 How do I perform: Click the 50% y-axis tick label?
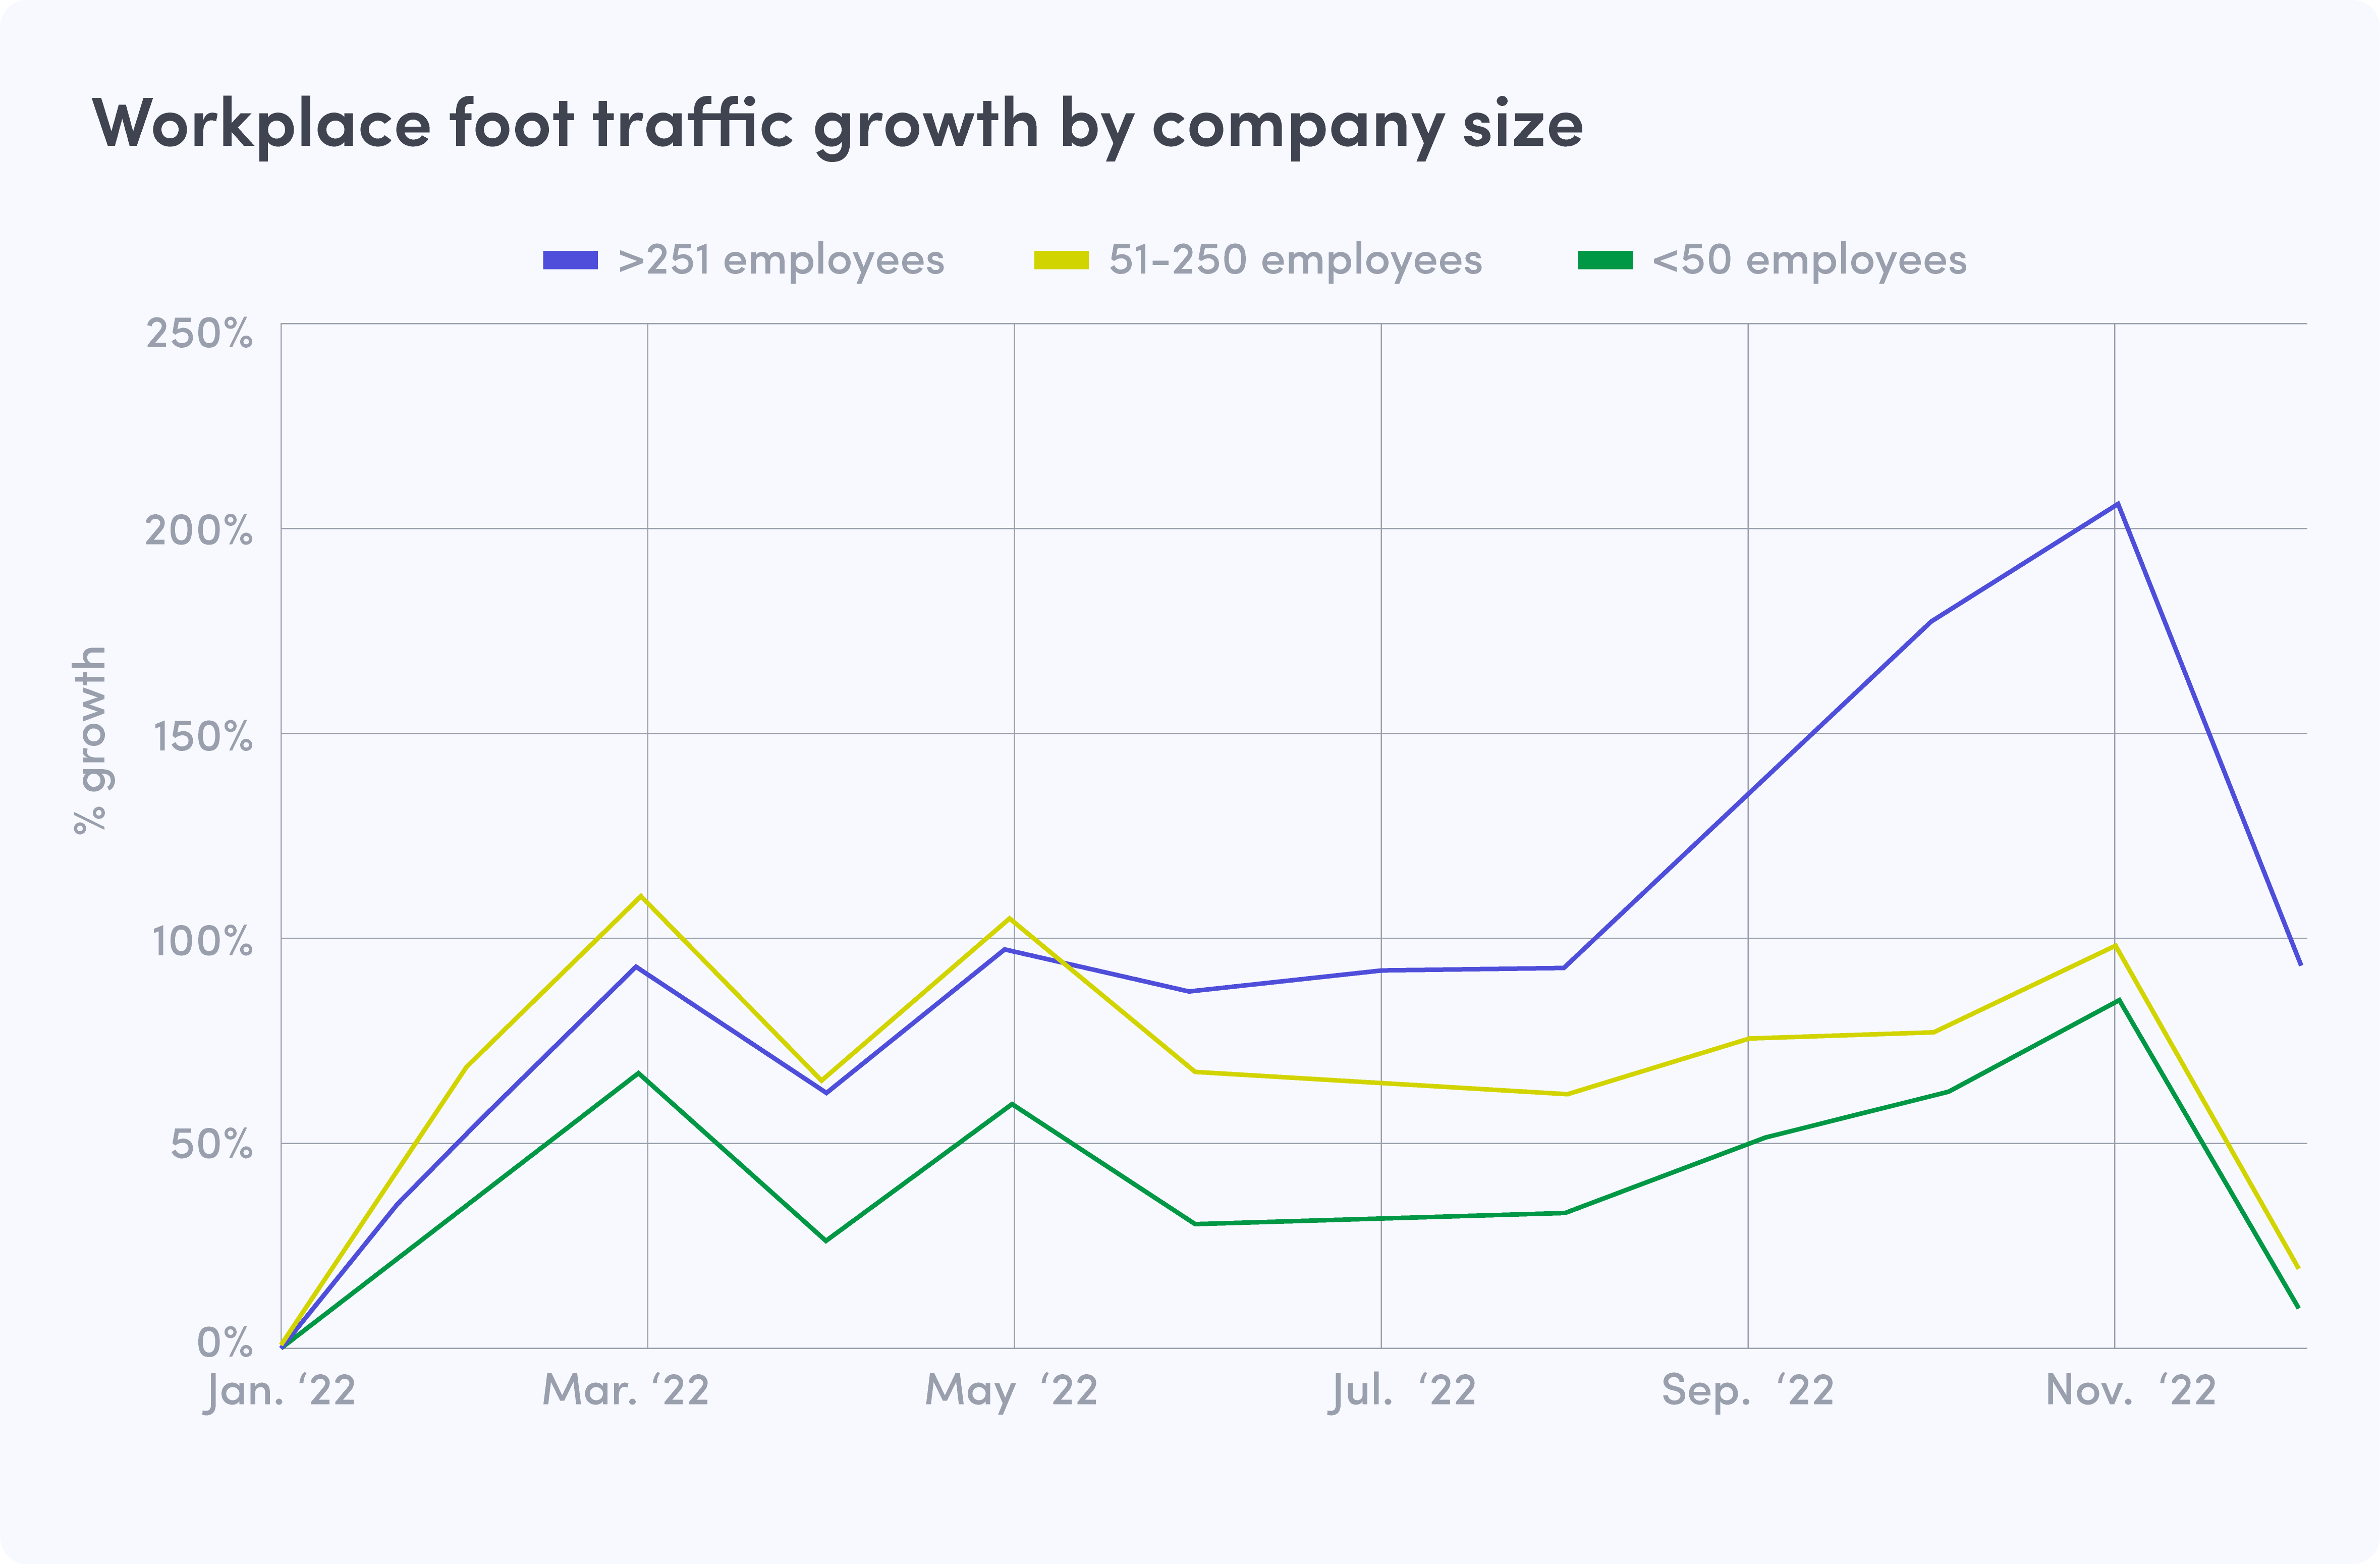[211, 1145]
